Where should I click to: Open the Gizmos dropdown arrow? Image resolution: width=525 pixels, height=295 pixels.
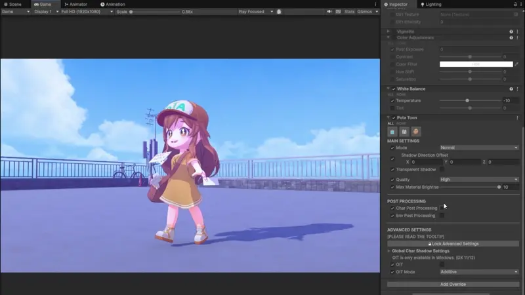click(377, 12)
